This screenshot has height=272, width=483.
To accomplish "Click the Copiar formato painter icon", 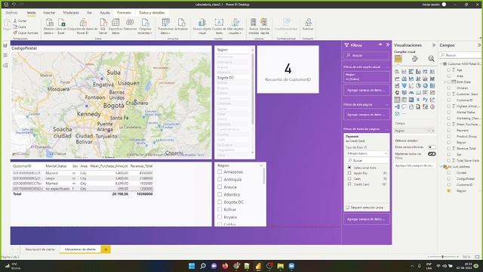I will (26, 32).
